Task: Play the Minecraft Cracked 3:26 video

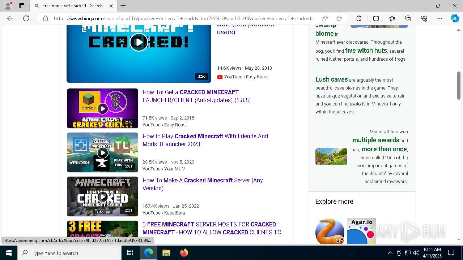Action: (x=139, y=42)
